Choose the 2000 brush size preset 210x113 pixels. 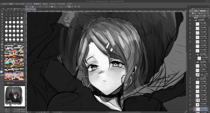[x=22, y=40]
